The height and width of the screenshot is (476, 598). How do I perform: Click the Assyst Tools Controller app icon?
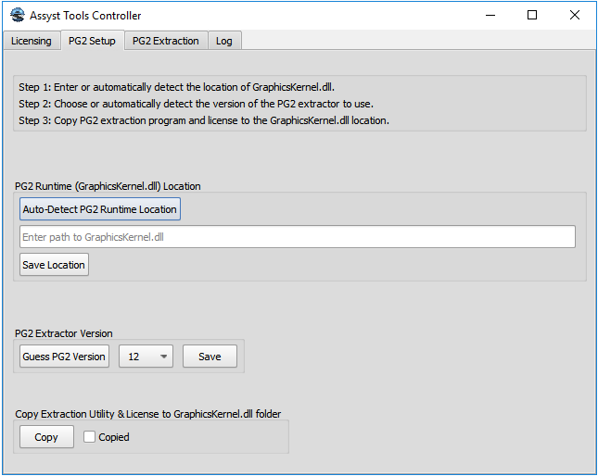coord(18,15)
